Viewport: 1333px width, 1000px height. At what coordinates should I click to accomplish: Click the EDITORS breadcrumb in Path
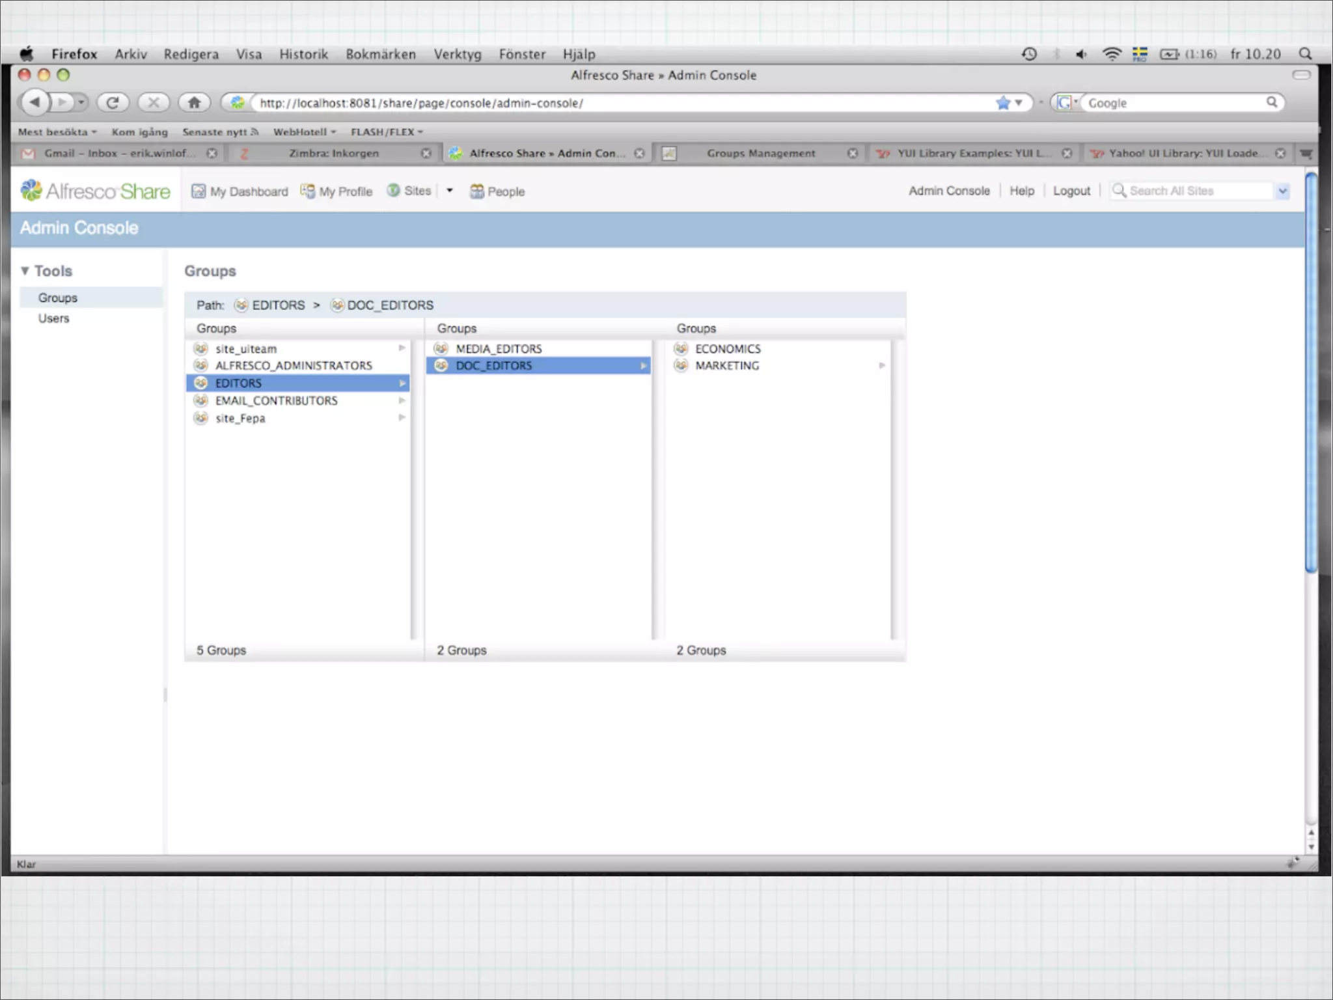[278, 305]
